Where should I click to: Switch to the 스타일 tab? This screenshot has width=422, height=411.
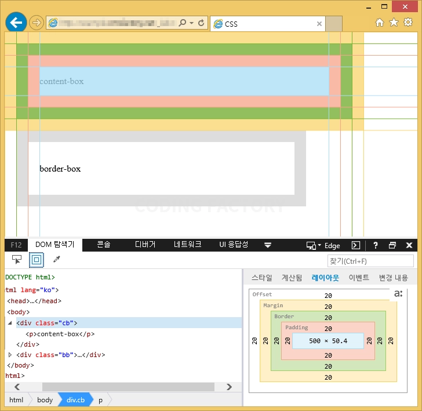(261, 278)
